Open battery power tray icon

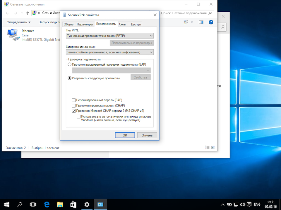point(229,205)
